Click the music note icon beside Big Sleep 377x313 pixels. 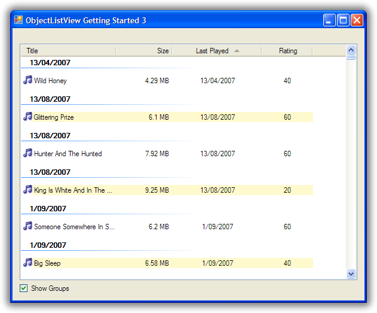(27, 263)
